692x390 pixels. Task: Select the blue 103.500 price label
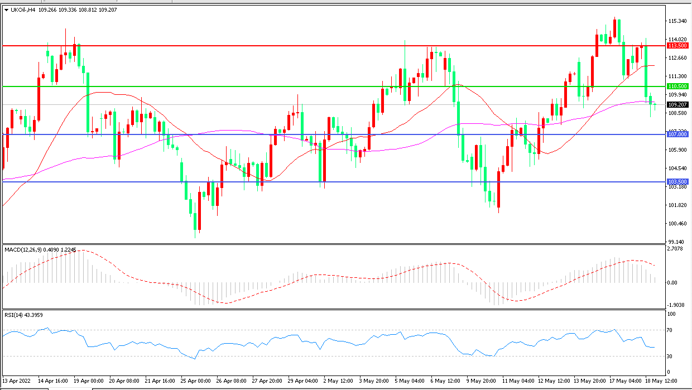click(x=676, y=182)
